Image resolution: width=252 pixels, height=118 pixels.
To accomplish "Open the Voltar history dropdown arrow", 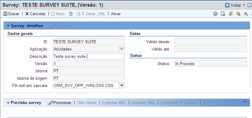I will pyautogui.click(x=244, y=5).
